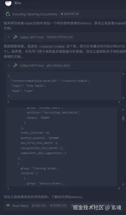Screen dimensions: 126x215
Task: Click up arrow of request JSON scrollbar
Action: [x=123, y=74]
